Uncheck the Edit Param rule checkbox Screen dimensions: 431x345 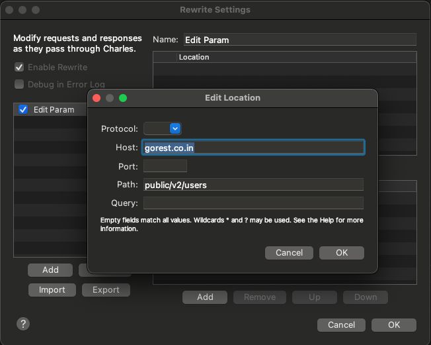click(x=23, y=109)
